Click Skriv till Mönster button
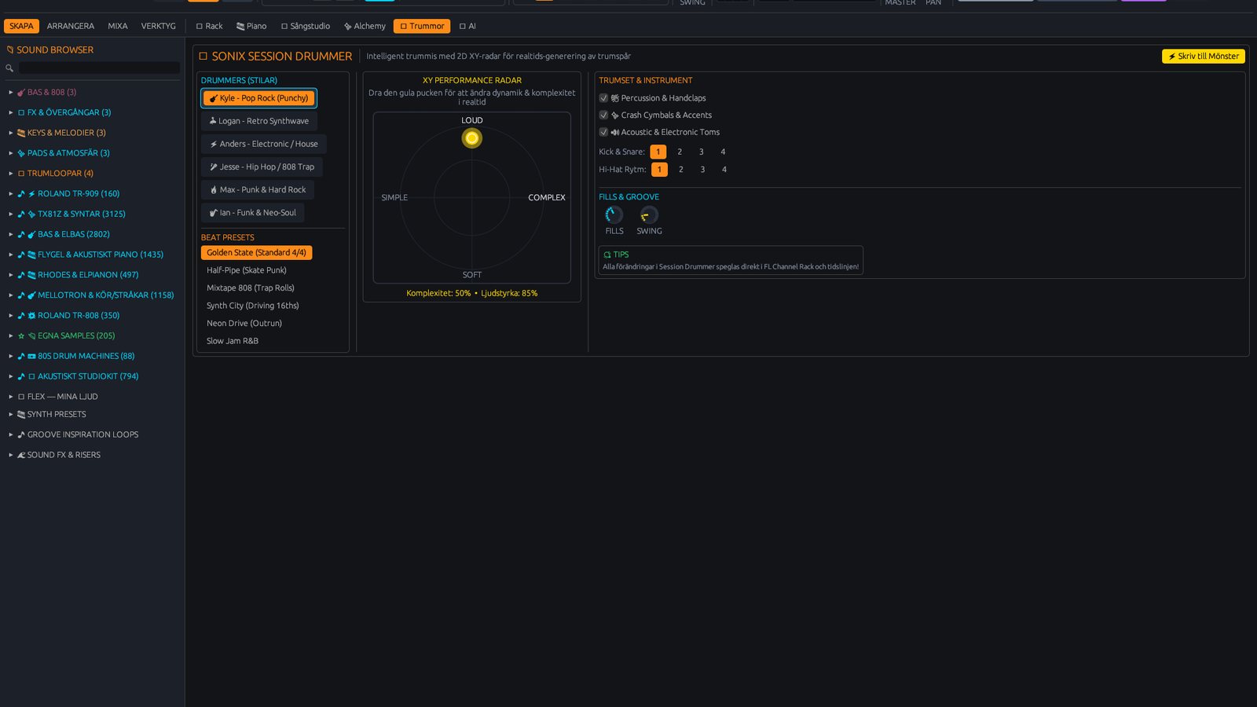Image resolution: width=1257 pixels, height=707 pixels. [1204, 57]
